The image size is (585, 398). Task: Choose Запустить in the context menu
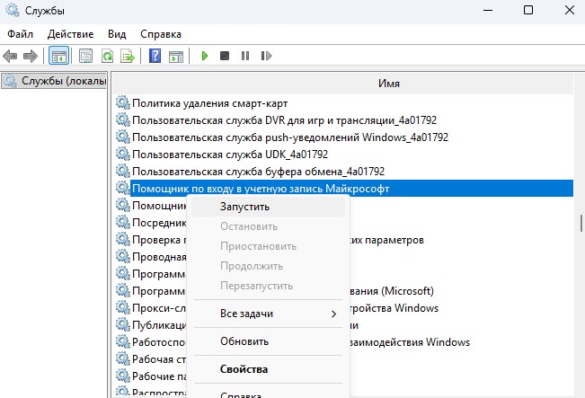tap(244, 207)
